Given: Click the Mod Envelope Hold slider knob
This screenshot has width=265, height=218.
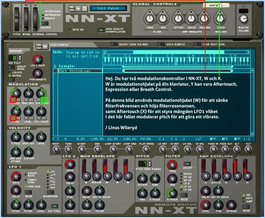Looking at the screenshot, I should 97,176.
